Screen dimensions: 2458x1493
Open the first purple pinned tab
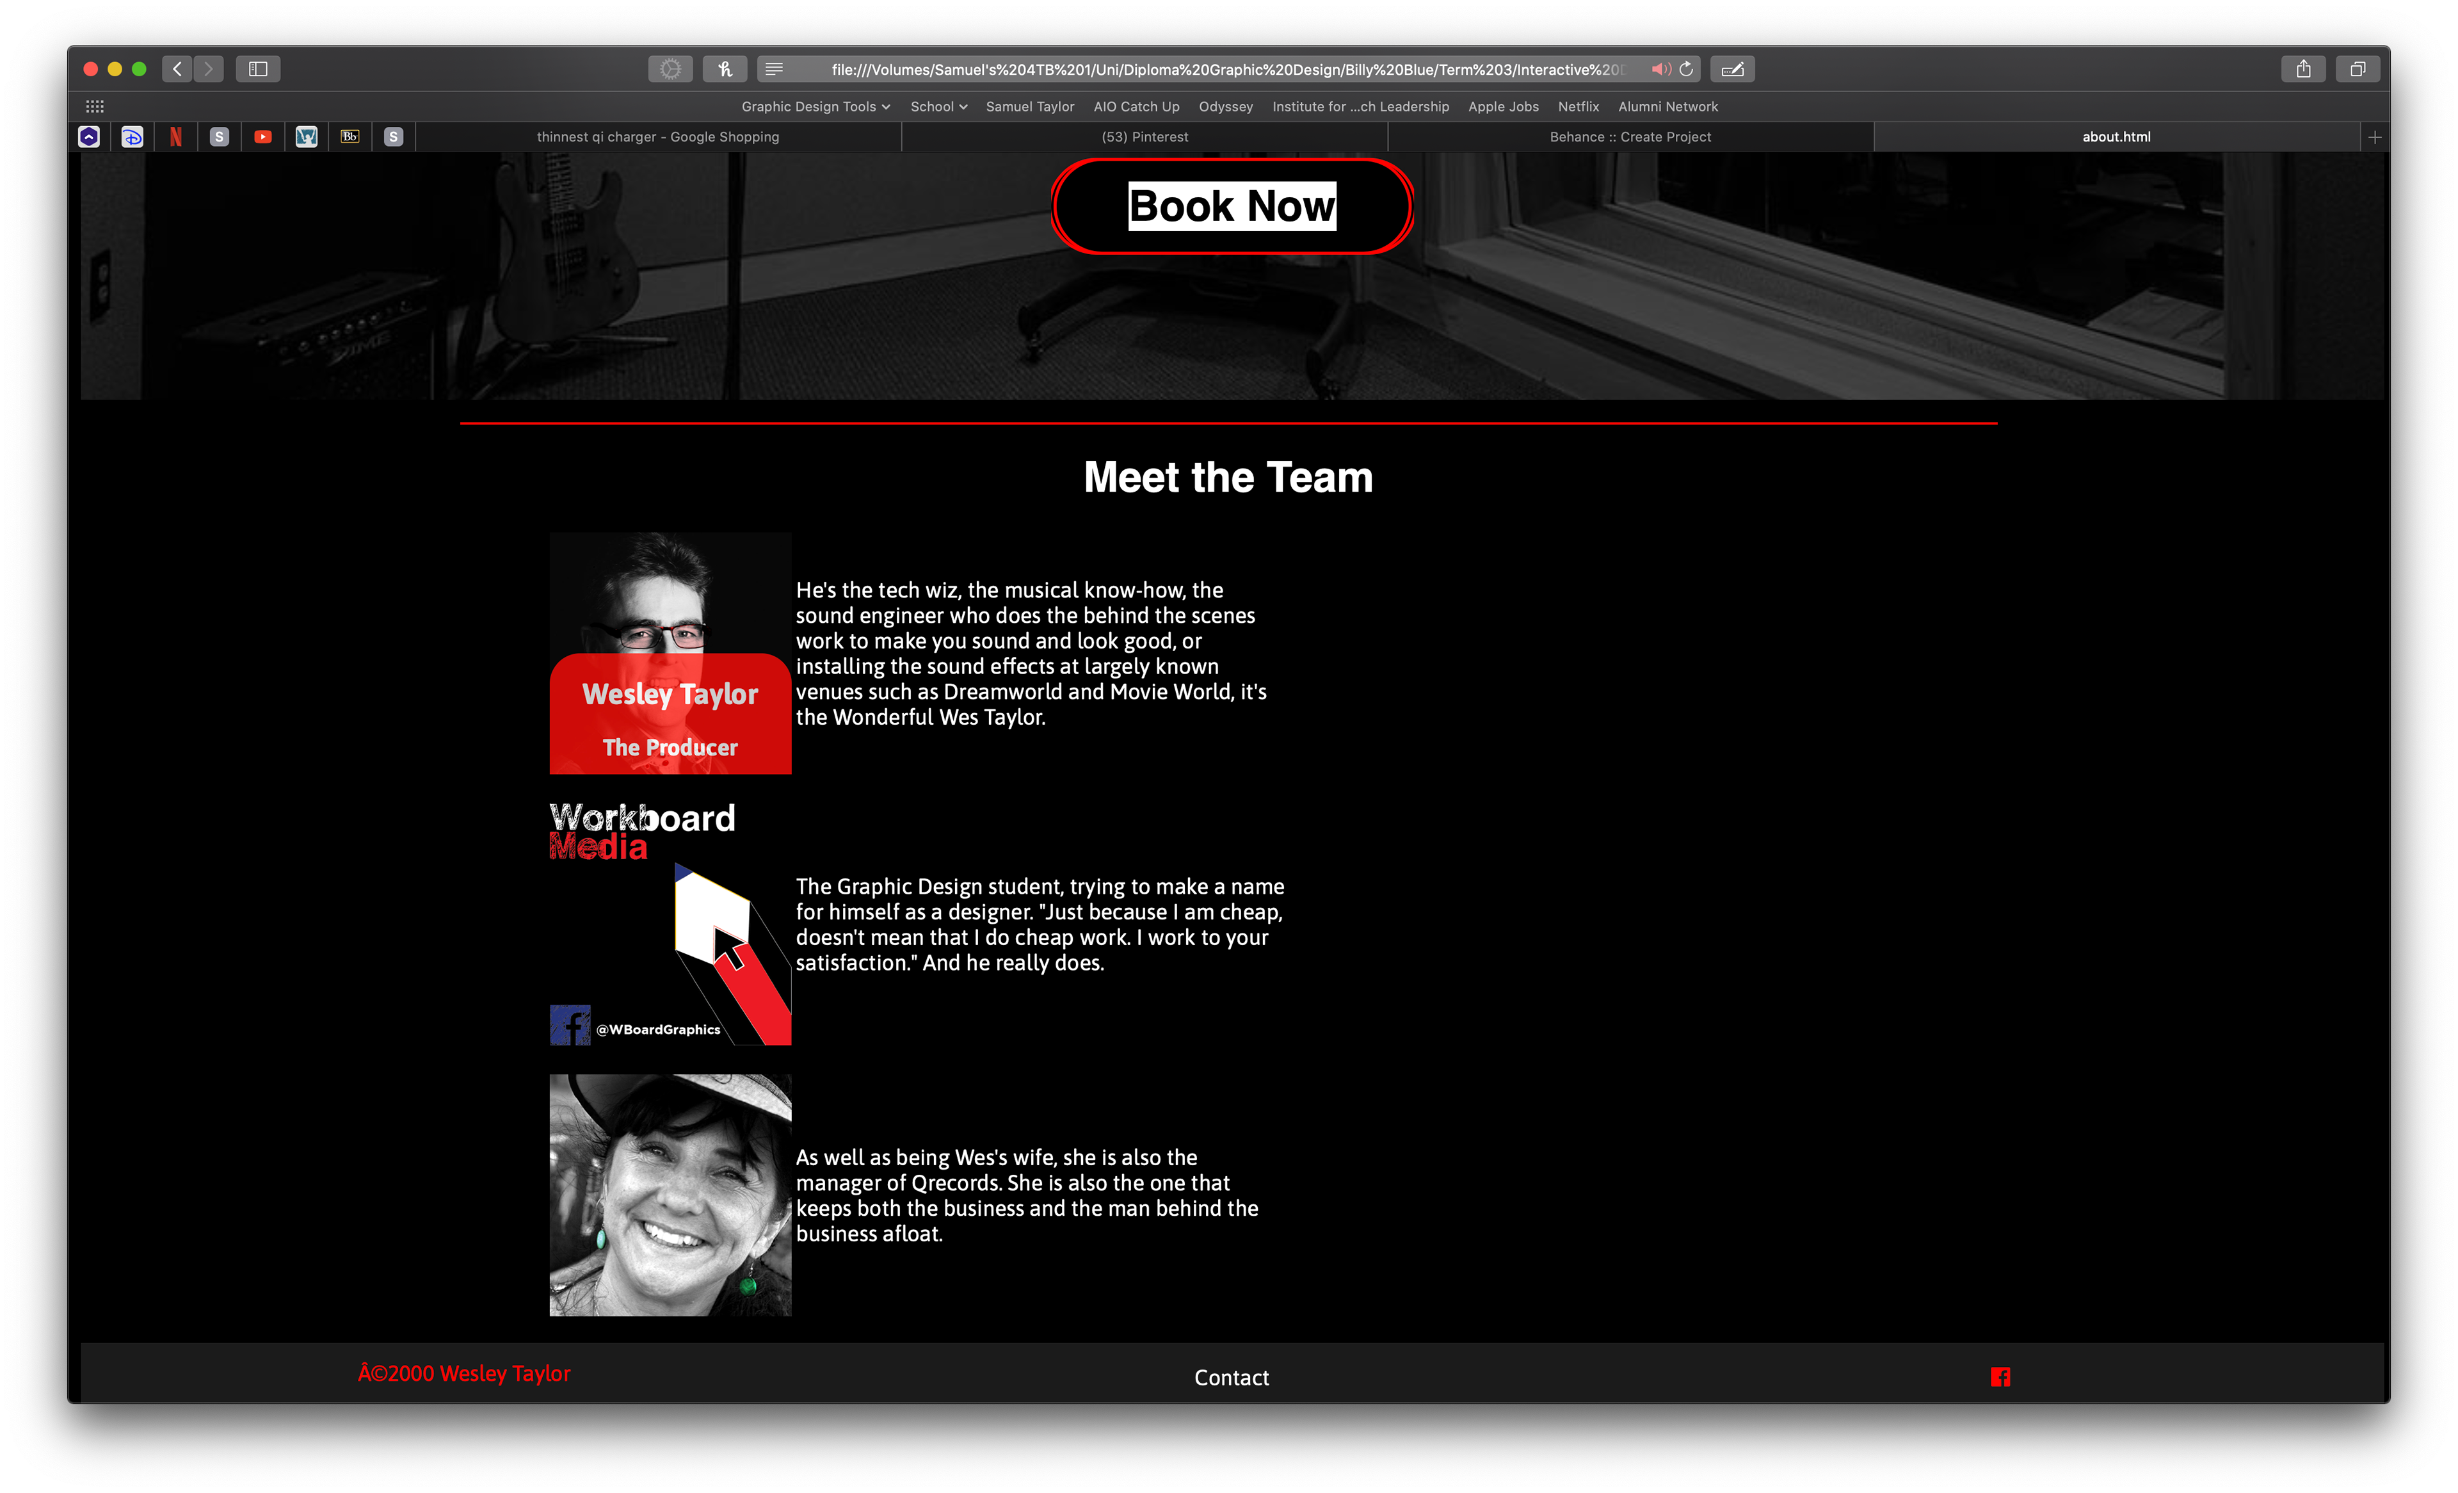(x=89, y=137)
